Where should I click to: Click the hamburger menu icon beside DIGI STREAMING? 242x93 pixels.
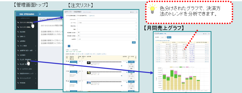click(40, 14)
